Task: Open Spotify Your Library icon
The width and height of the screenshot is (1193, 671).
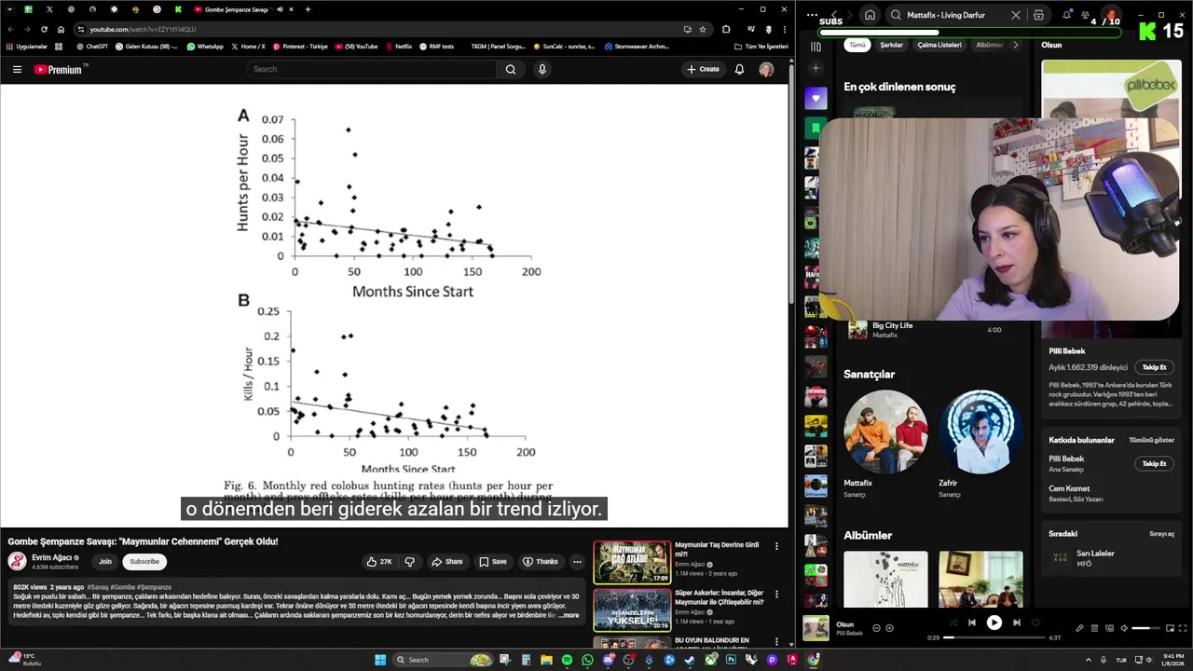Action: [816, 46]
